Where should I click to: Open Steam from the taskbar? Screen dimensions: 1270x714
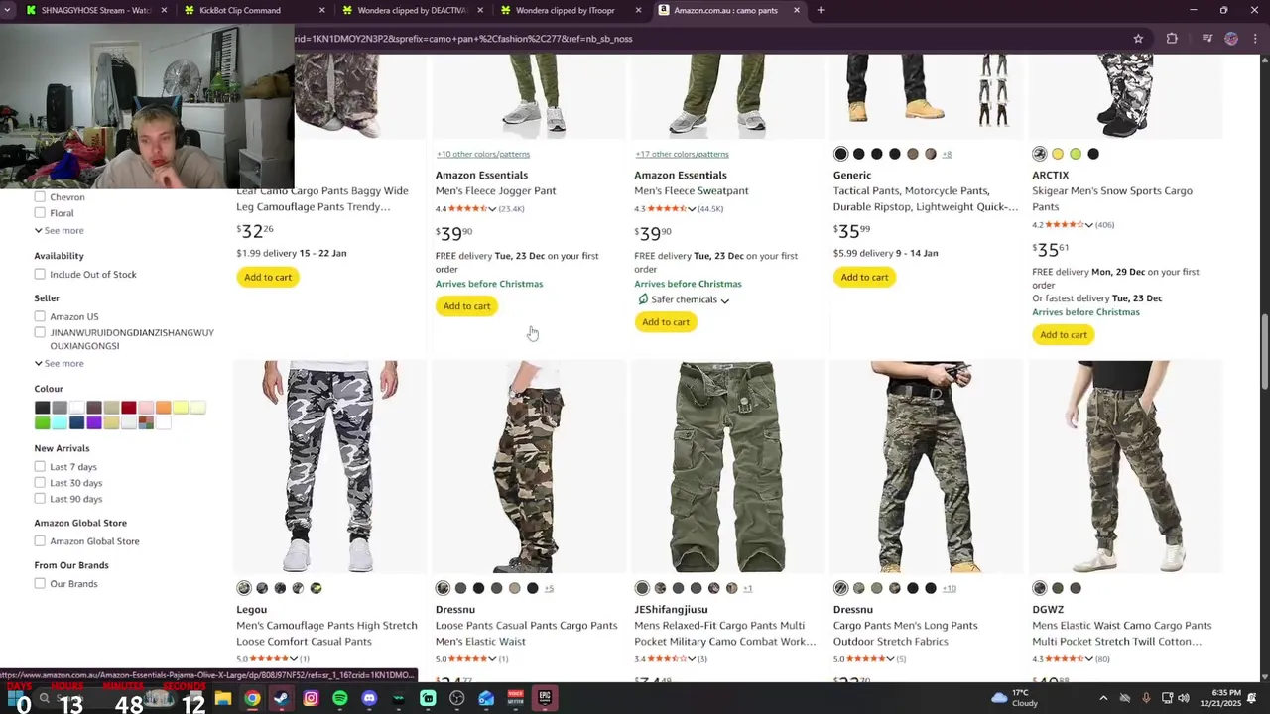pyautogui.click(x=282, y=698)
